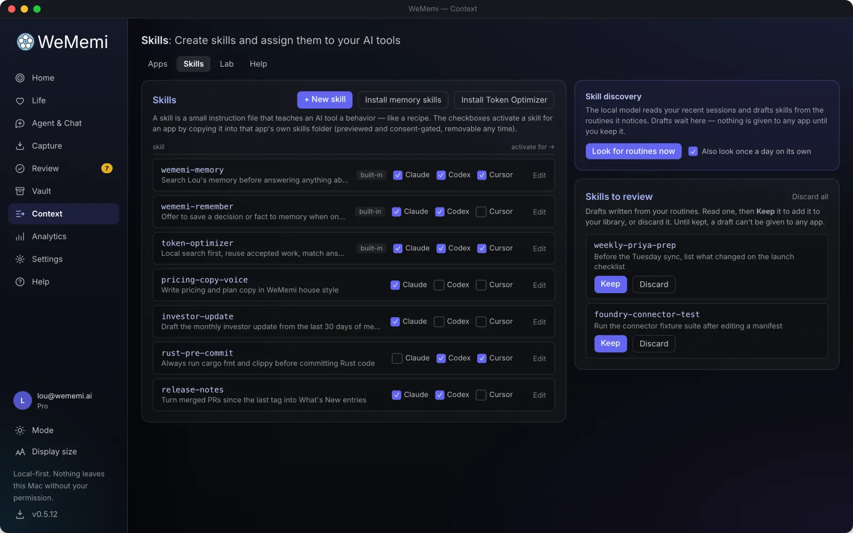Click Install memory skills
This screenshot has height=533, width=853.
pos(403,100)
